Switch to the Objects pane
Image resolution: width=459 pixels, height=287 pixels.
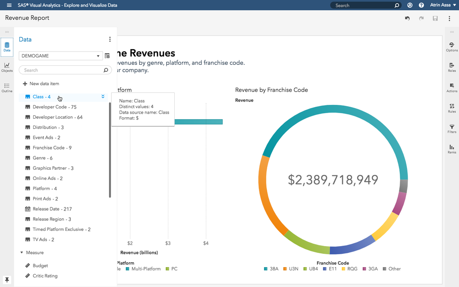tap(7, 67)
